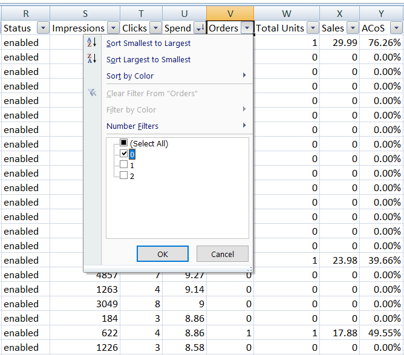Screen dimensions: 404x355
Task: Open the Spend column sorted filter dropdown
Action: coord(200,28)
